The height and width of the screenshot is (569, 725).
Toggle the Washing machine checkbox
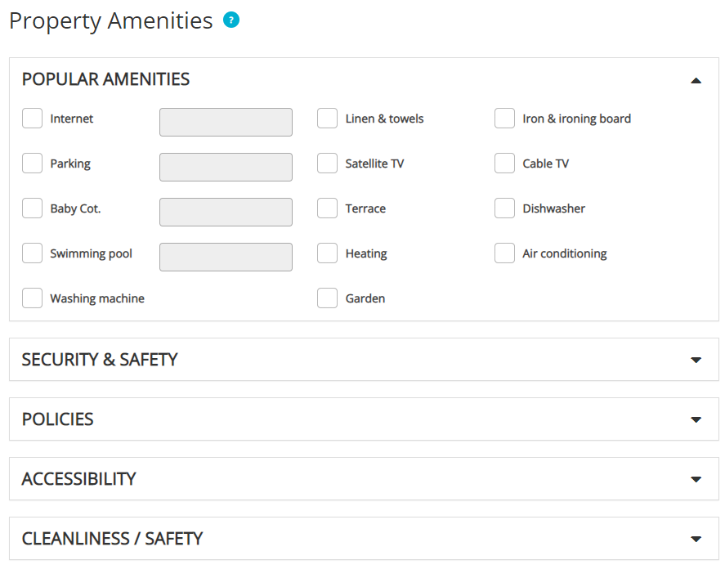click(33, 298)
